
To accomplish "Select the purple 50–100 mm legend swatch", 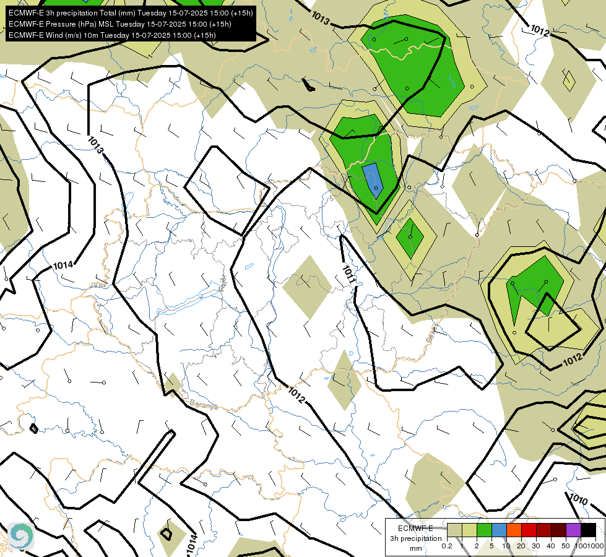I will point(574,530).
